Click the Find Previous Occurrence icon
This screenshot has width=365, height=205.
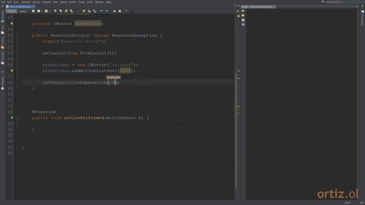[x=61, y=11]
